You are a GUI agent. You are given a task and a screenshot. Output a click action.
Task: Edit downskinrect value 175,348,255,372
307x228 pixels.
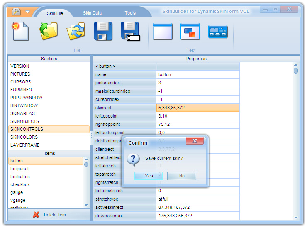(198, 216)
